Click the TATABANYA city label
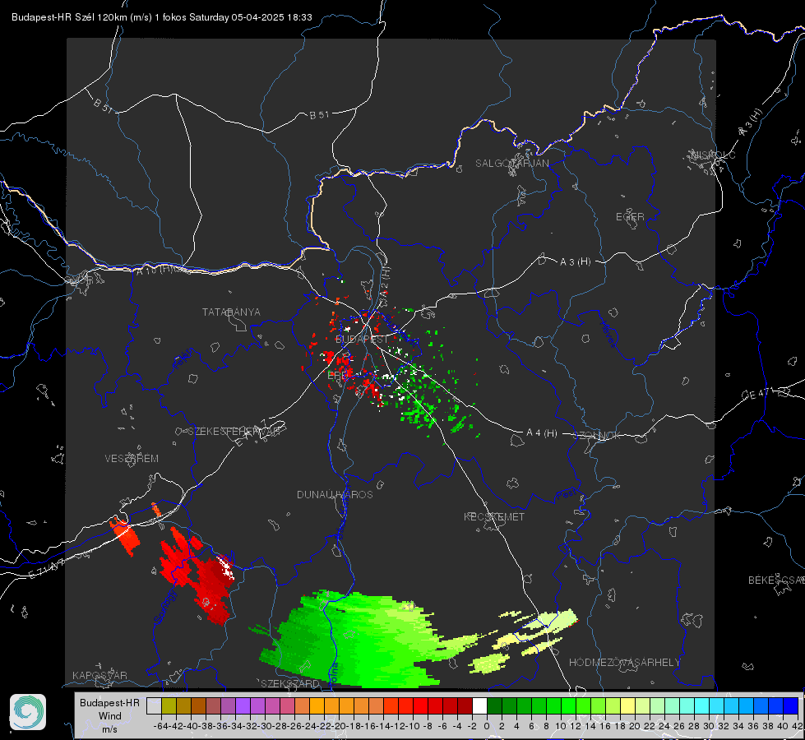This screenshot has height=740, width=805. [231, 312]
